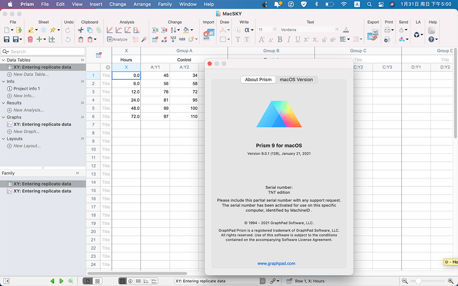Toggle single sheet view in status bar
This screenshot has width=458, height=286.
coord(88,281)
